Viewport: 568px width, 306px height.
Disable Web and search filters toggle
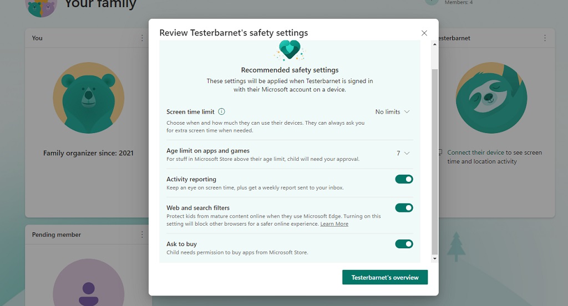pos(404,208)
